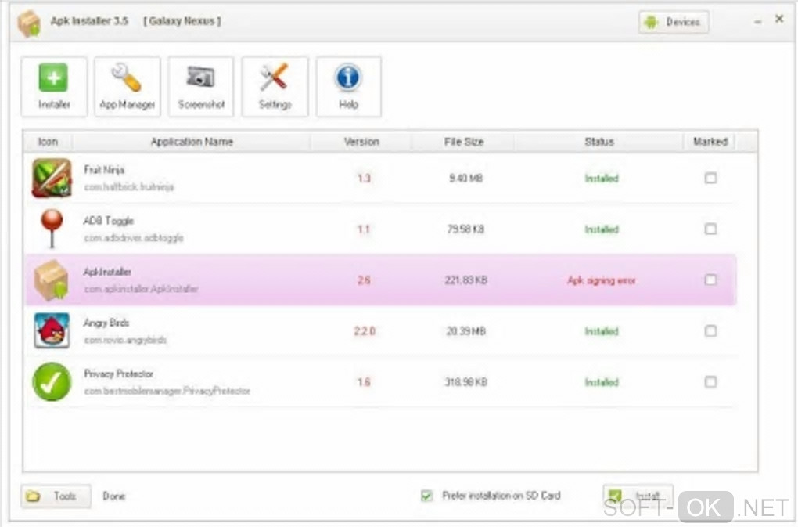
Task: Click the 318.98 KB file size cell
Action: coord(465,382)
